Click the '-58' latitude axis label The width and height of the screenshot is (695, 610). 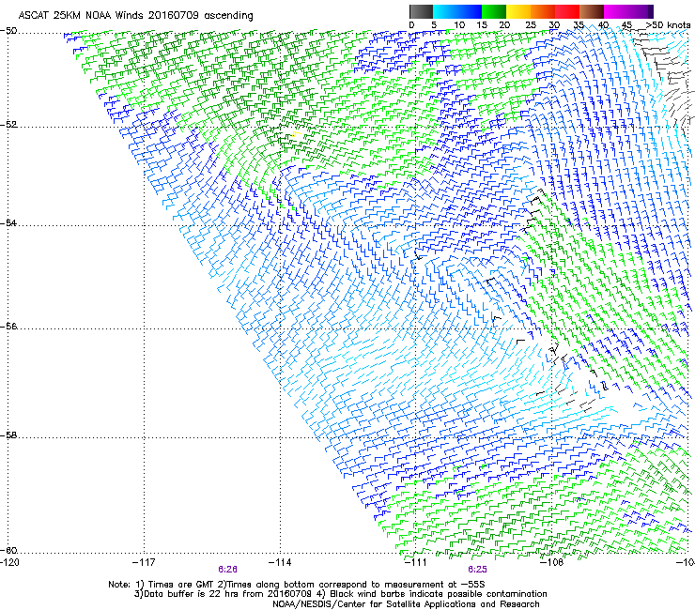(x=8, y=435)
